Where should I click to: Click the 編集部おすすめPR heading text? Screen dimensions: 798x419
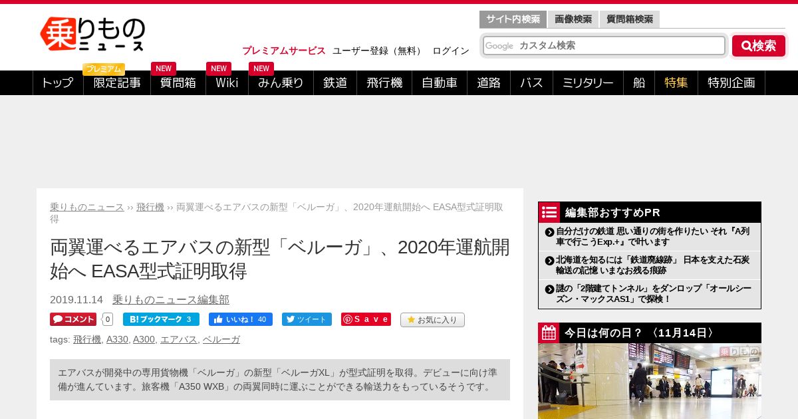pyautogui.click(x=612, y=212)
